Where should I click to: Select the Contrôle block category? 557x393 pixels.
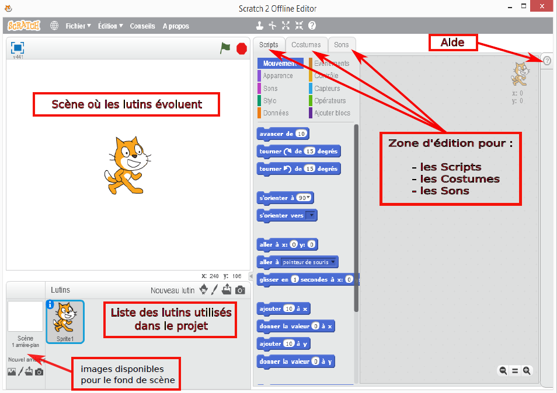[x=326, y=76]
